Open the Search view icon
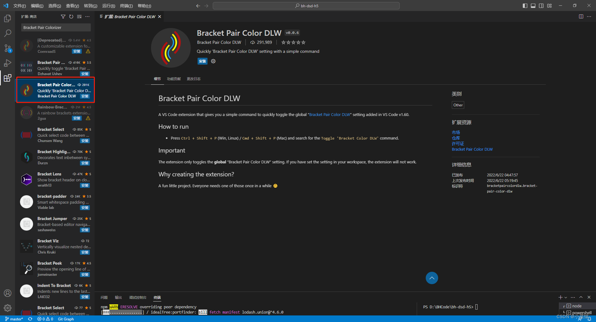Screen dimensions: 596x322 tap(7, 33)
